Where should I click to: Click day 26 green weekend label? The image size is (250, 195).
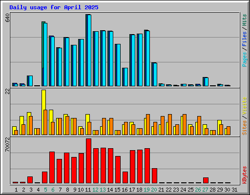198,190
